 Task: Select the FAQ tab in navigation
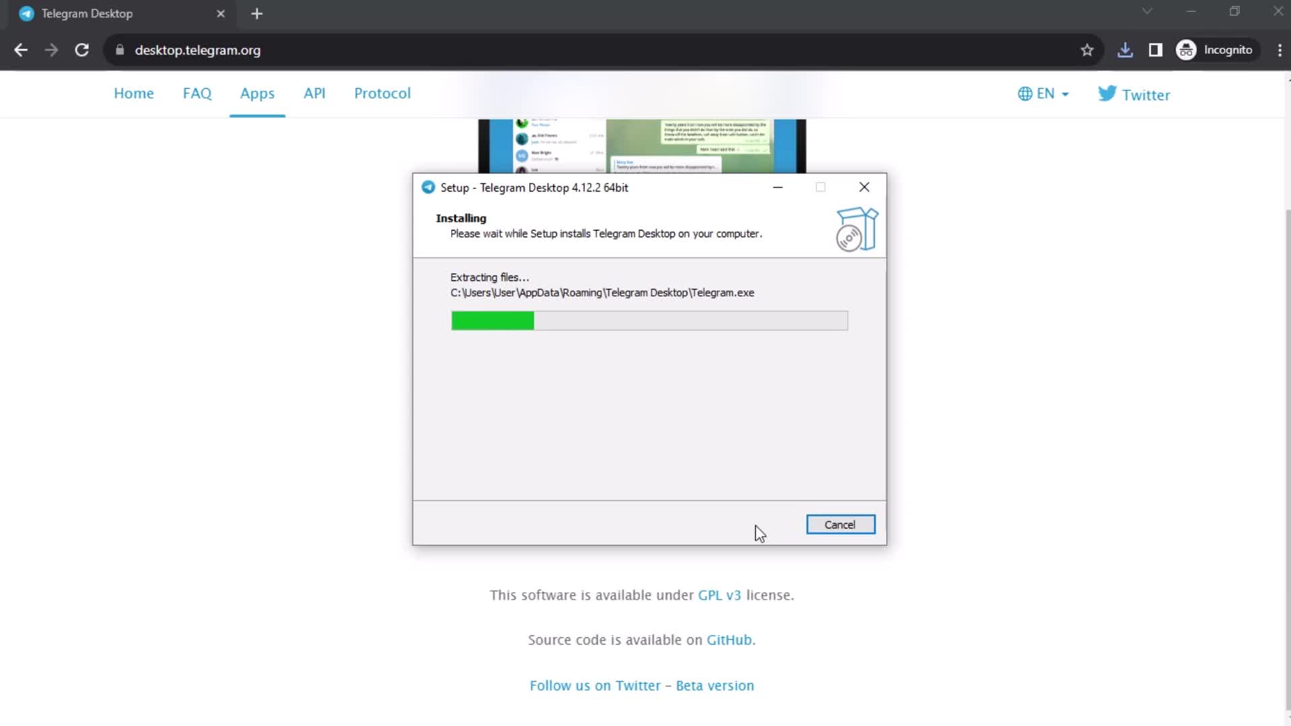point(196,93)
